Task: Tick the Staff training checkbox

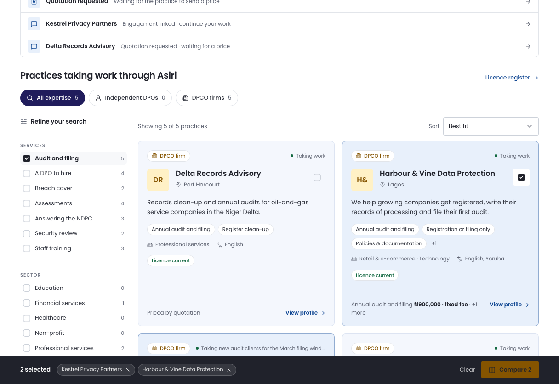Action: [27, 248]
